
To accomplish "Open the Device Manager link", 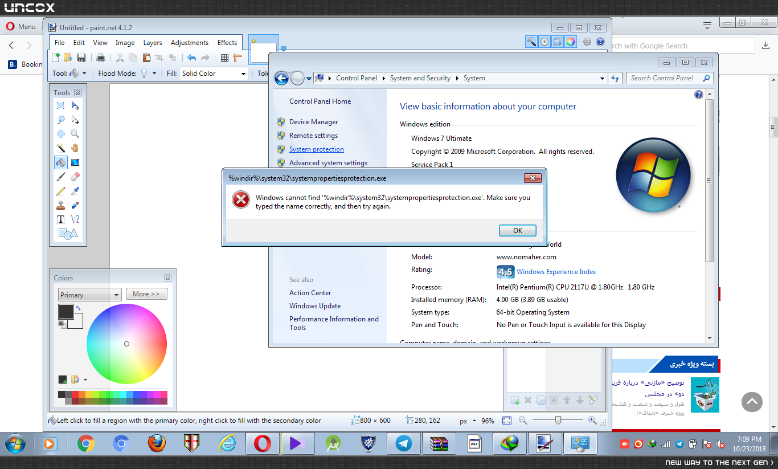I will [313, 122].
